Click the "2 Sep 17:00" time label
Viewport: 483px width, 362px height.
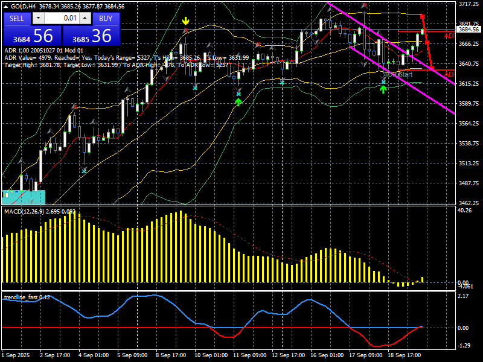(x=55, y=355)
